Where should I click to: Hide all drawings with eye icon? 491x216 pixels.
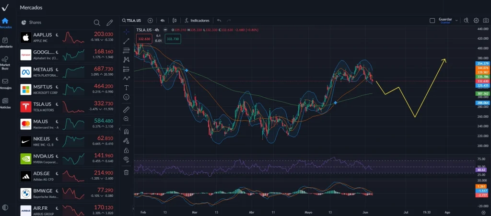tap(126, 159)
